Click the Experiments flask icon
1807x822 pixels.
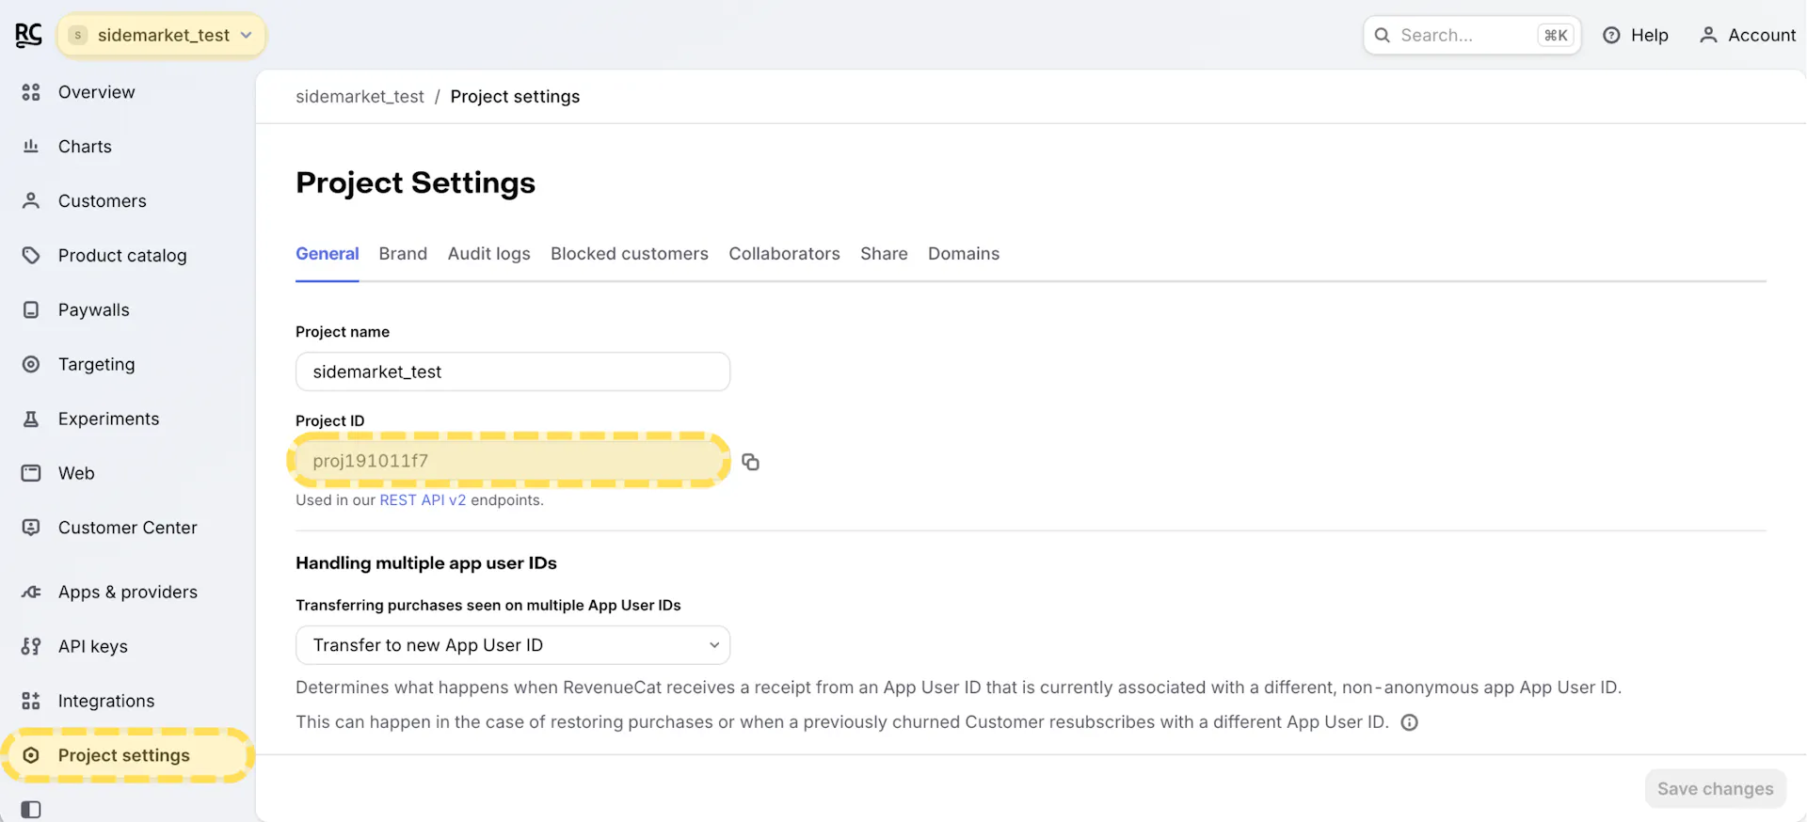point(31,419)
